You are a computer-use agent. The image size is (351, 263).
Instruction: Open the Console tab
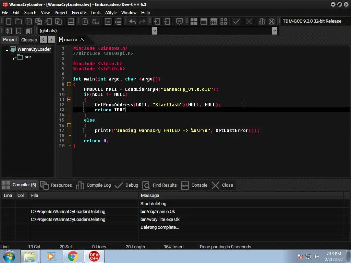click(194, 185)
